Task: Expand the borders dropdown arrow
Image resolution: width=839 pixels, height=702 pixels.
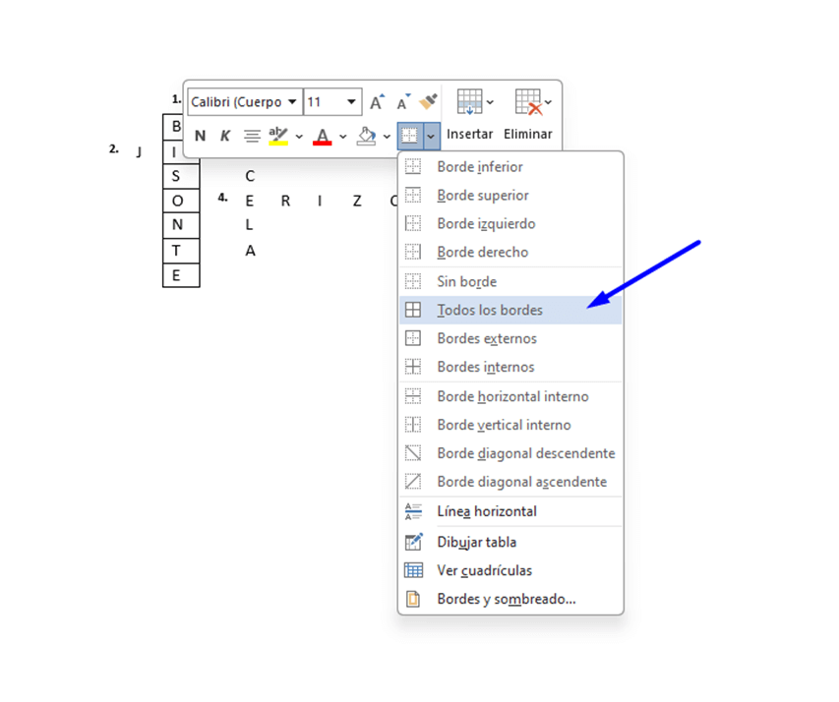Action: [x=431, y=136]
